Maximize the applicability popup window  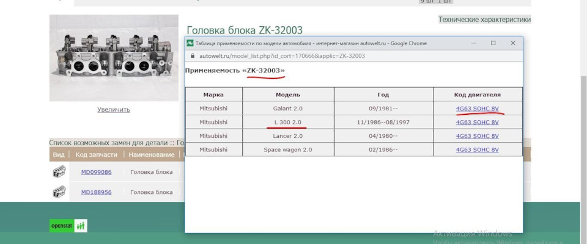pos(493,43)
